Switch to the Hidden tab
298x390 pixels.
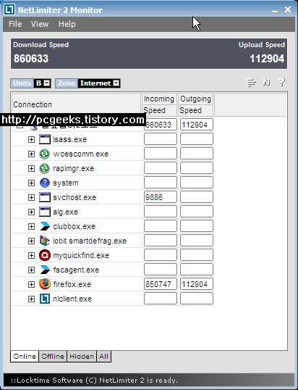click(82, 357)
